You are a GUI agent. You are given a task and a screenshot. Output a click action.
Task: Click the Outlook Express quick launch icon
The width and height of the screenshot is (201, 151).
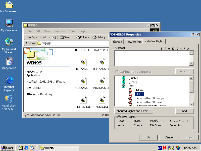pos(32,148)
